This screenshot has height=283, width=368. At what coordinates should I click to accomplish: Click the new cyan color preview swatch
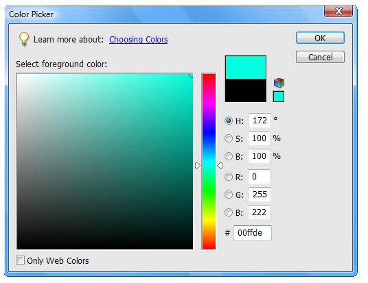tap(246, 67)
